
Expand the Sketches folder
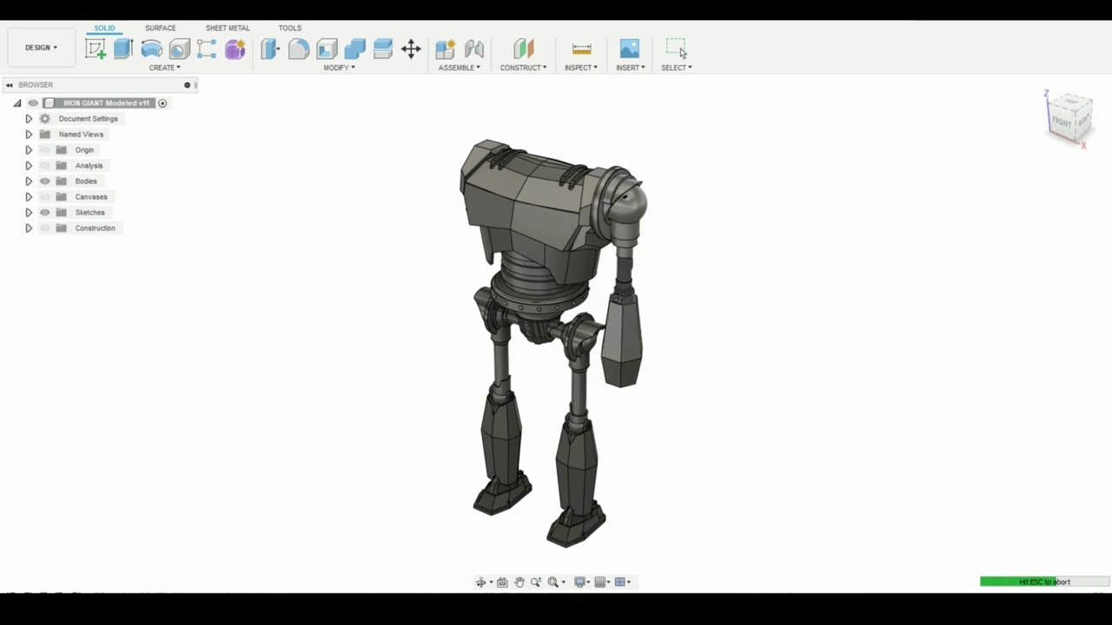point(29,213)
